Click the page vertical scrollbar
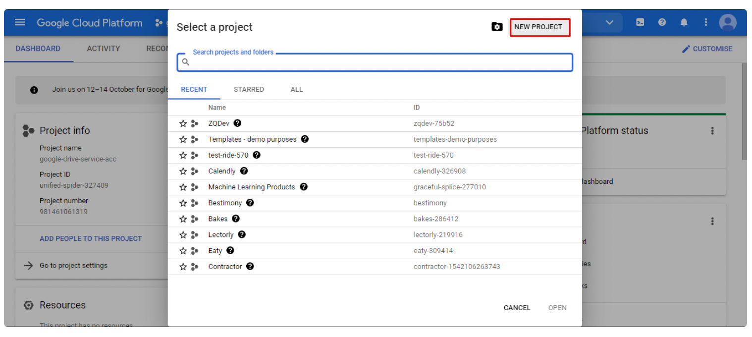 tap(744, 112)
